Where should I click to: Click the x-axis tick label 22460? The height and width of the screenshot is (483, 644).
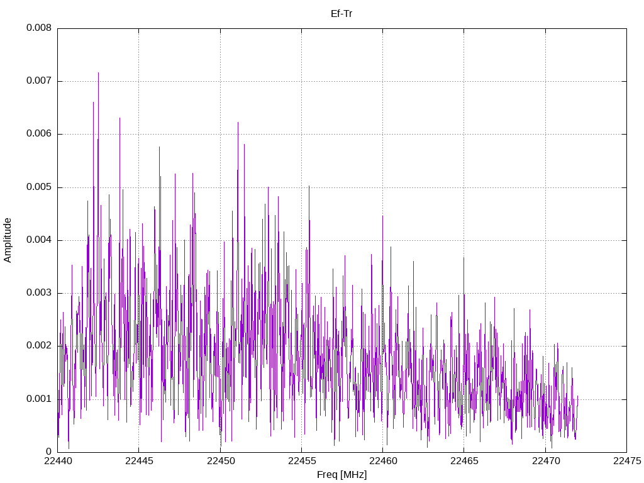(x=383, y=461)
